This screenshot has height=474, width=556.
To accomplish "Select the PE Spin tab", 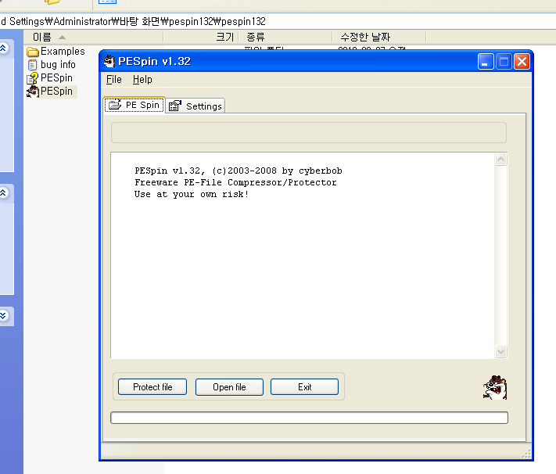I will pyautogui.click(x=135, y=105).
